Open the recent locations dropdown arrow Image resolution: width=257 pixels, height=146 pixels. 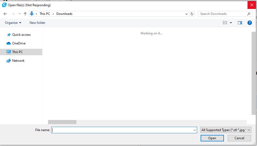click(x=20, y=14)
